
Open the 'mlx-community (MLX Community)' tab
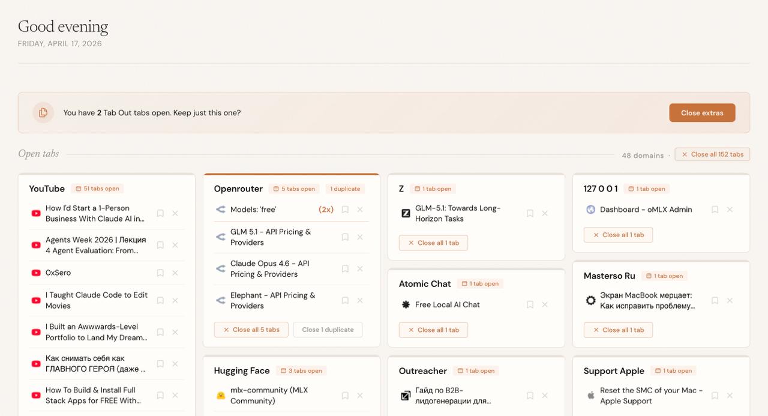pyautogui.click(x=269, y=396)
